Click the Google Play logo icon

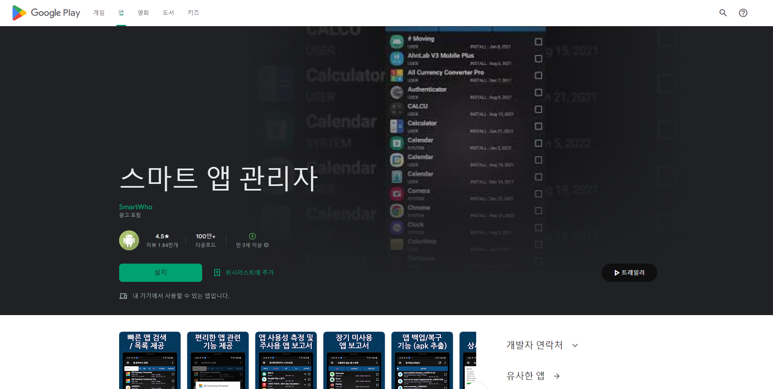pos(18,12)
